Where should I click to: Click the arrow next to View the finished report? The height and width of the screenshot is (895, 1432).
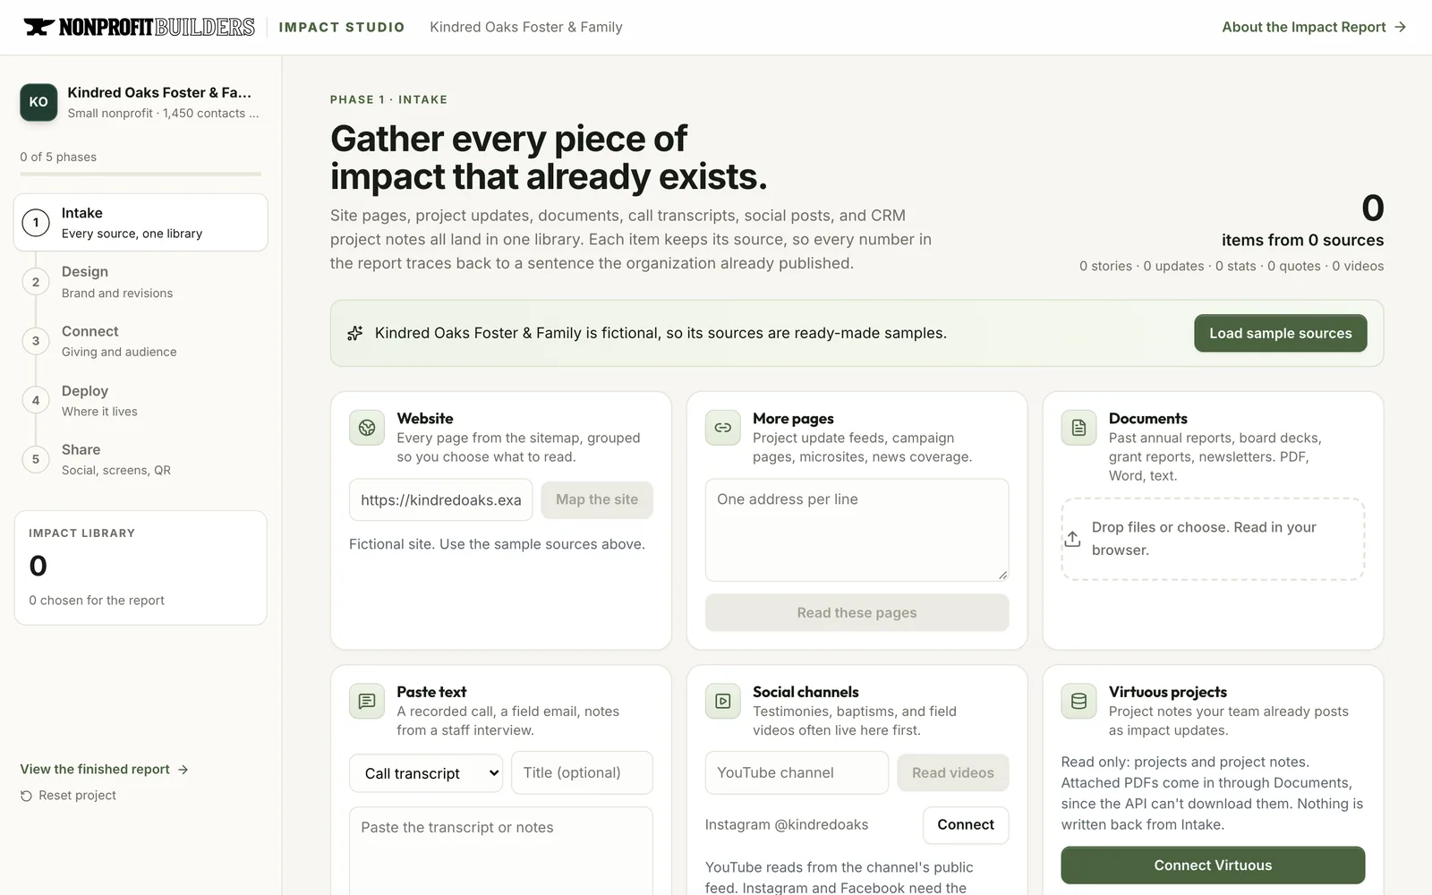coord(183,770)
